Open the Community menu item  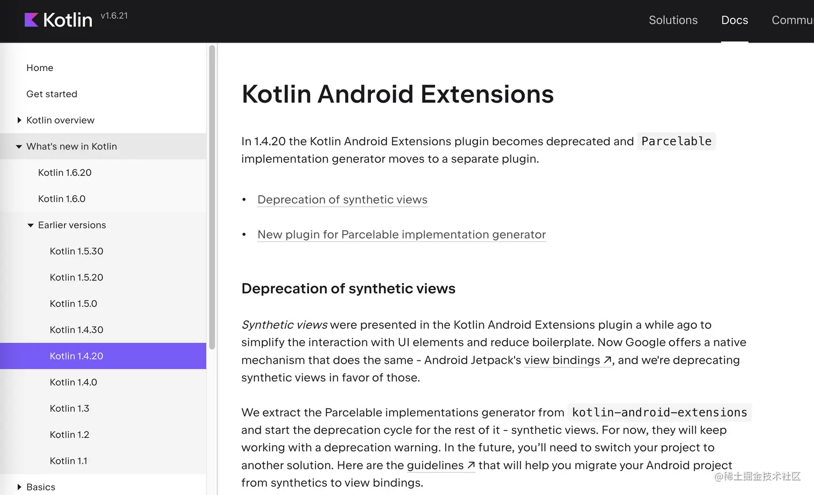click(792, 20)
